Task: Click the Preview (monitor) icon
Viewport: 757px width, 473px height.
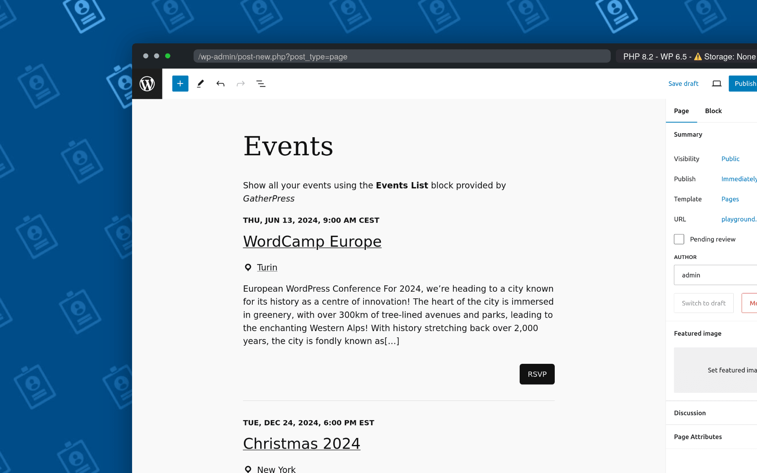Action: [x=717, y=84]
